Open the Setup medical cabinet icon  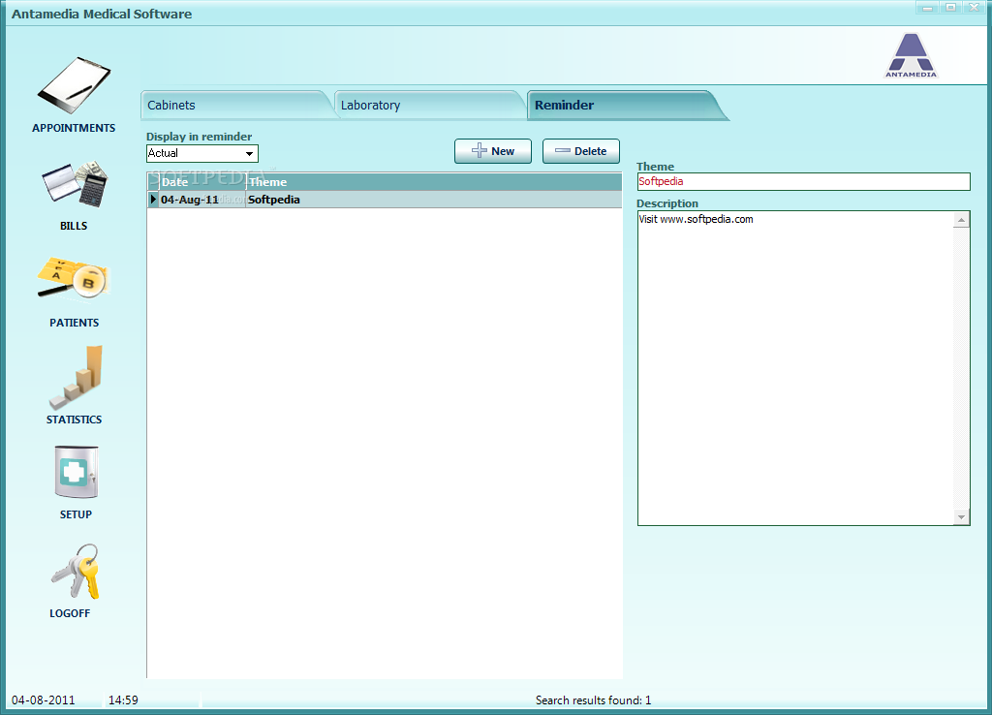pyautogui.click(x=76, y=472)
